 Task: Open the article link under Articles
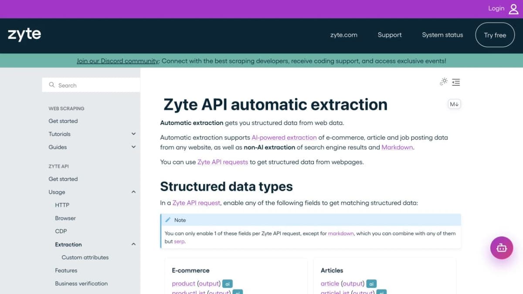pos(330,284)
